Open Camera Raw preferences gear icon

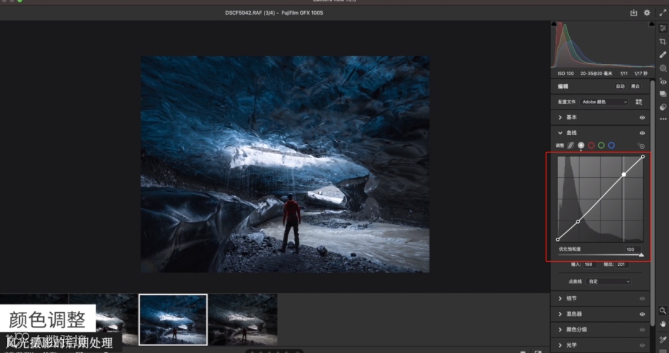[647, 13]
